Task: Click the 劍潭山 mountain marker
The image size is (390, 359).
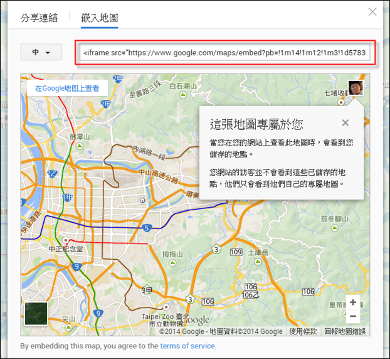Action: pos(80,146)
